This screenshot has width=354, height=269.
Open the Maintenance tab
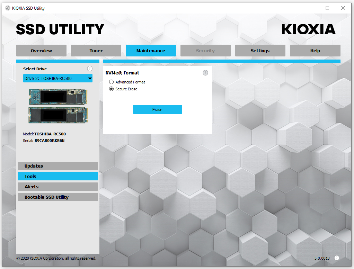click(151, 51)
